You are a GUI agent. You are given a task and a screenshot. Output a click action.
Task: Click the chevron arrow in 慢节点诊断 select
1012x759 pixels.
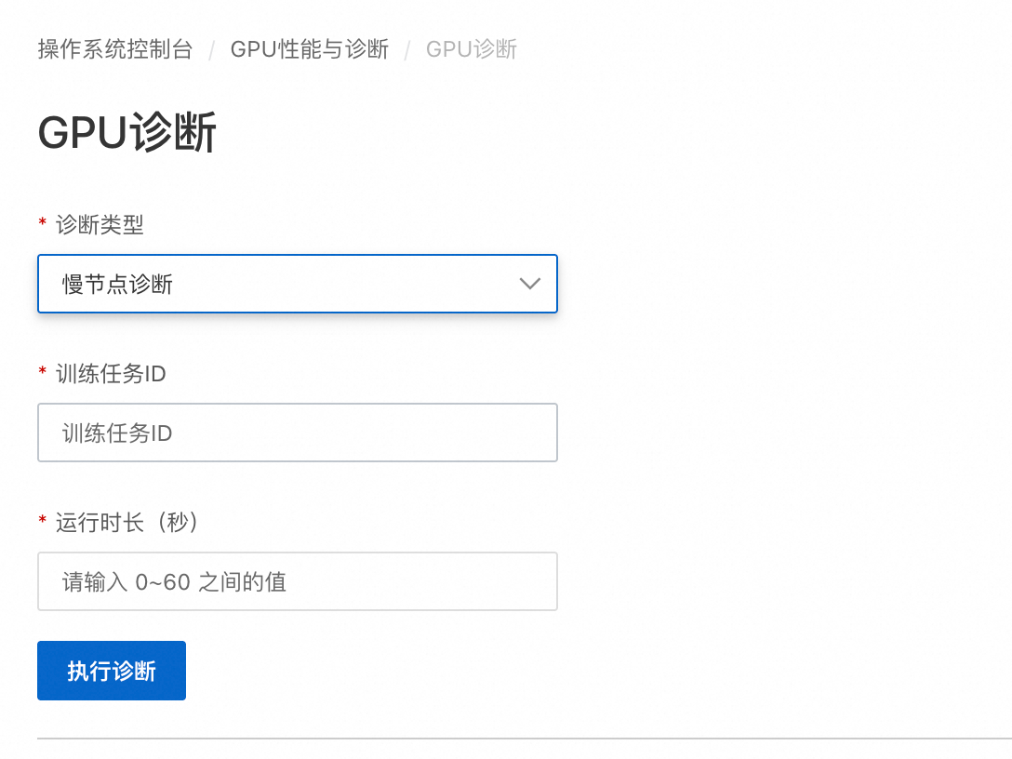coord(529,284)
